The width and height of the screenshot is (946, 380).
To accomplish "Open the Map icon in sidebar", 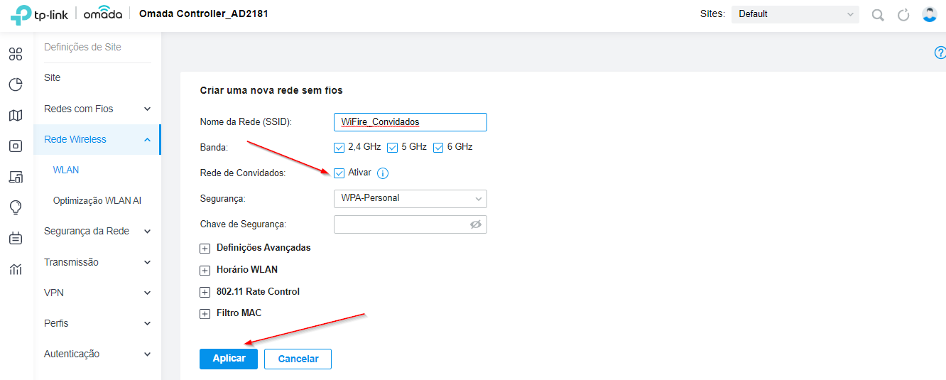I will click(x=16, y=115).
